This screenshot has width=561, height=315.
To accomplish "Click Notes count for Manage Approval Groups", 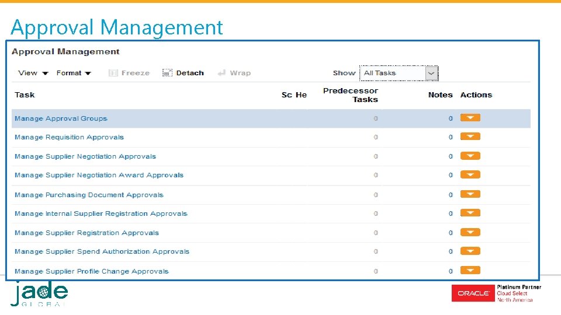I will (451, 118).
